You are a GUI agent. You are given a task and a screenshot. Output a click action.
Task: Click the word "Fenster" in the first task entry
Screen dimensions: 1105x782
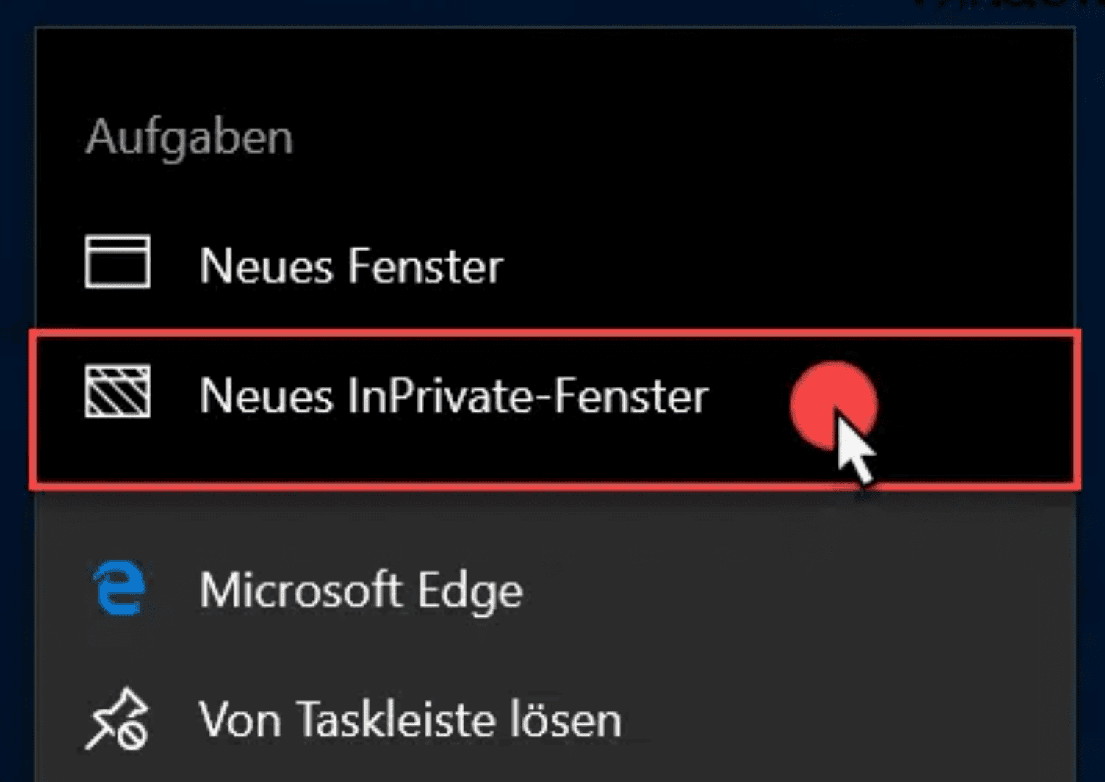coord(425,265)
